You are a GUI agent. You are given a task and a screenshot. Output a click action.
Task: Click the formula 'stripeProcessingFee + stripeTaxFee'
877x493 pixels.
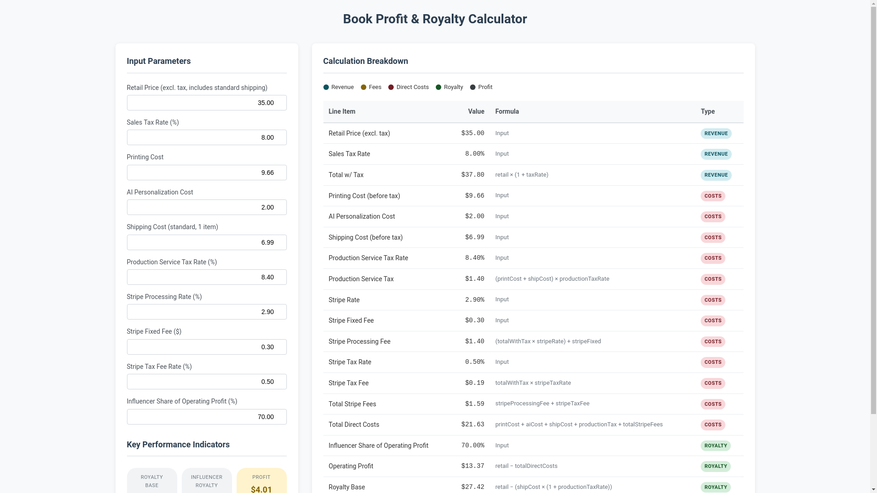click(542, 404)
